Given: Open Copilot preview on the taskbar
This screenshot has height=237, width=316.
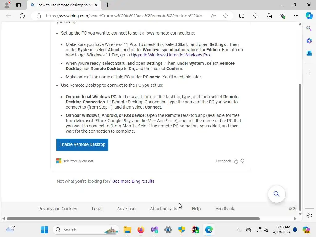Looking at the screenshot, I should (x=306, y=230).
